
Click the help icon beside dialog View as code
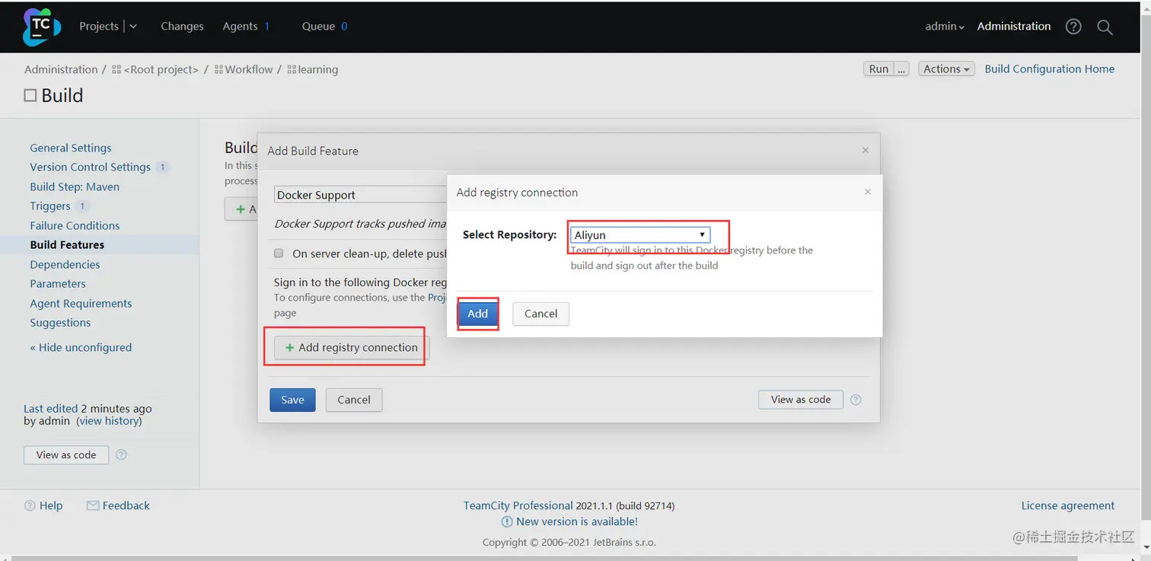point(856,400)
